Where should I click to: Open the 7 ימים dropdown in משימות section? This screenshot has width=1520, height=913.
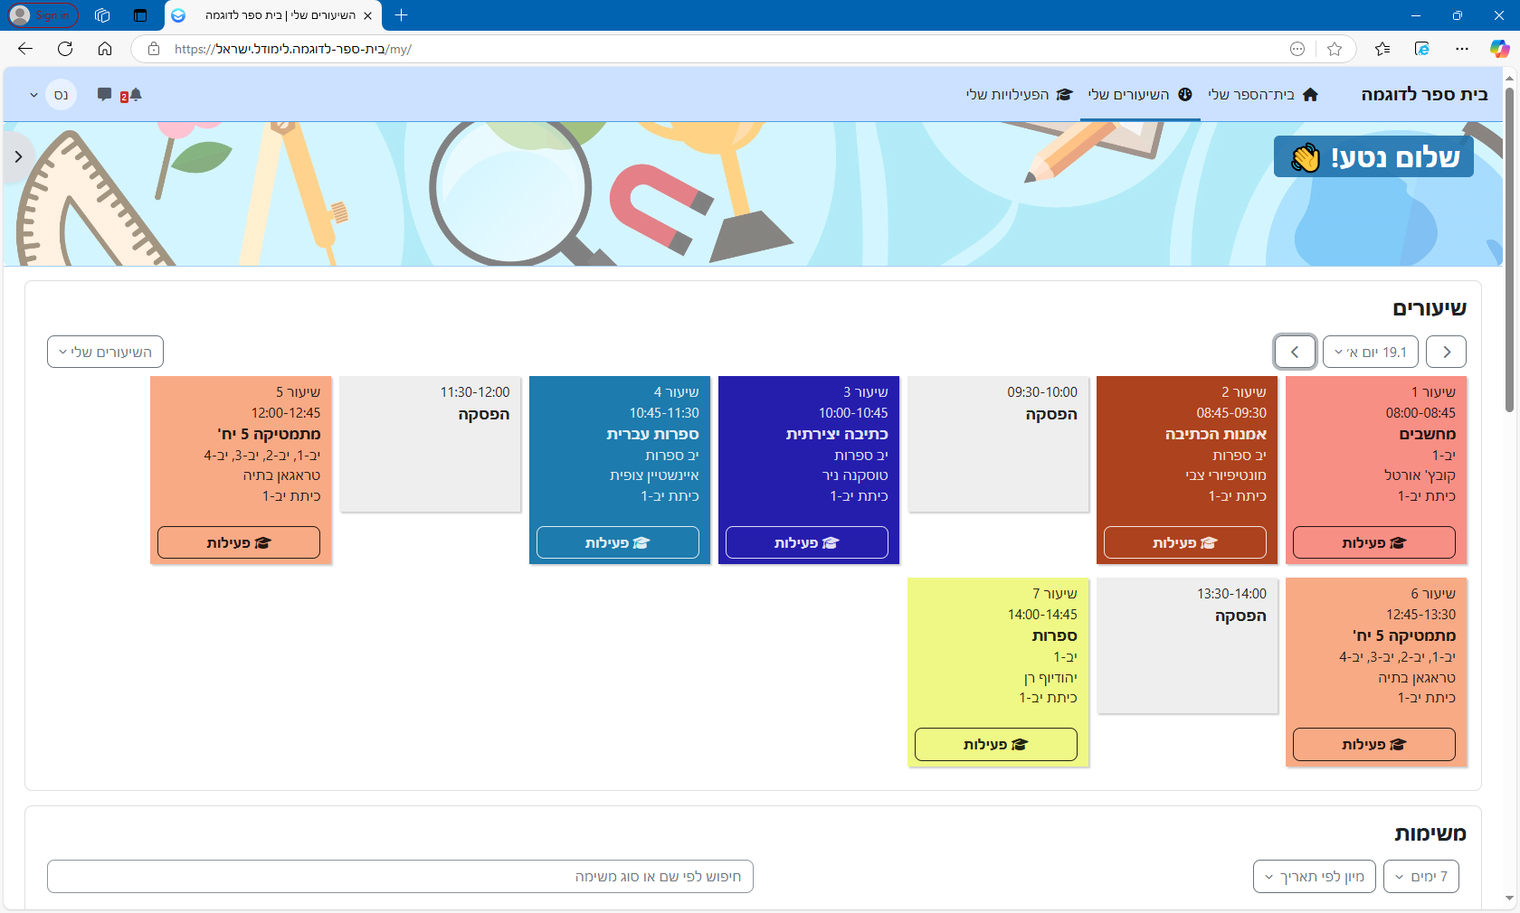1420,876
